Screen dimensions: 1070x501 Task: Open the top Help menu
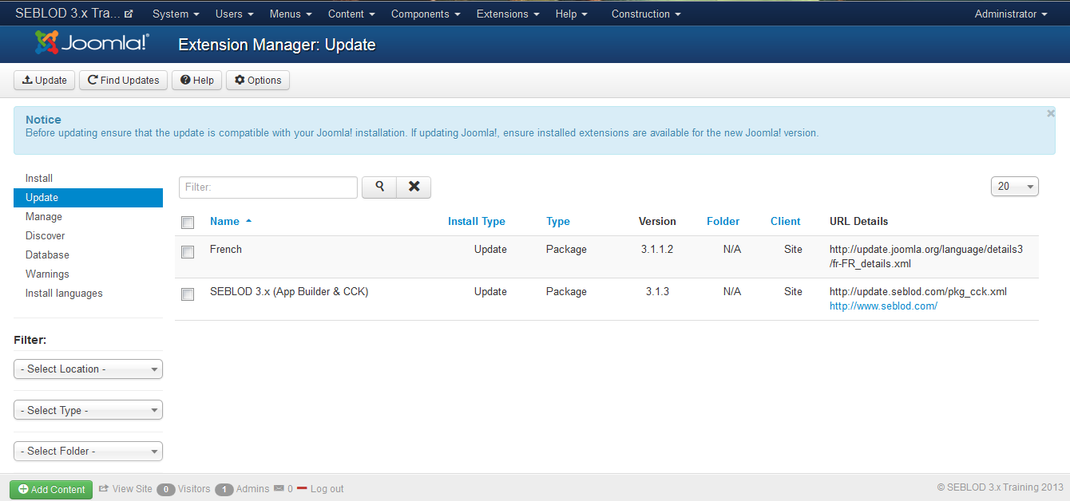click(572, 14)
